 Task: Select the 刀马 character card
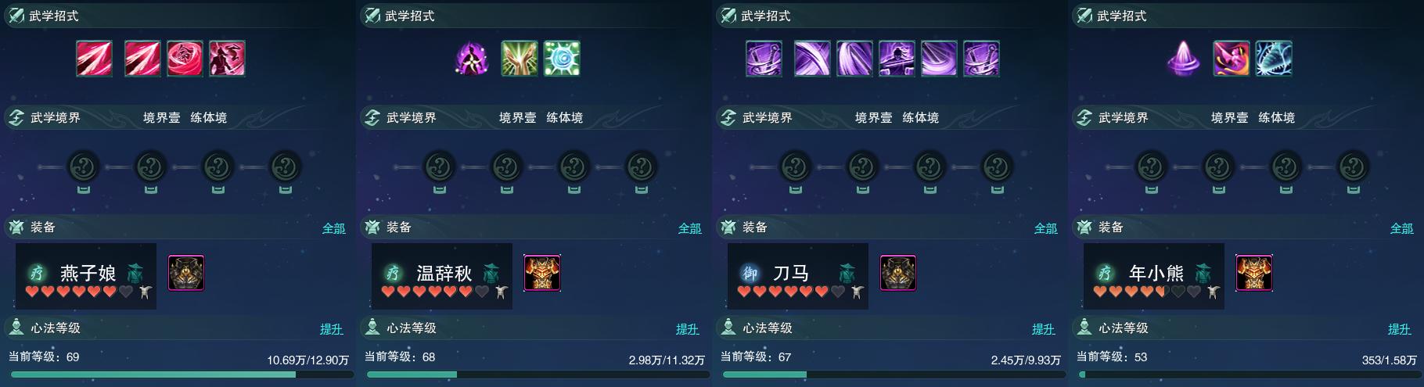coord(798,276)
